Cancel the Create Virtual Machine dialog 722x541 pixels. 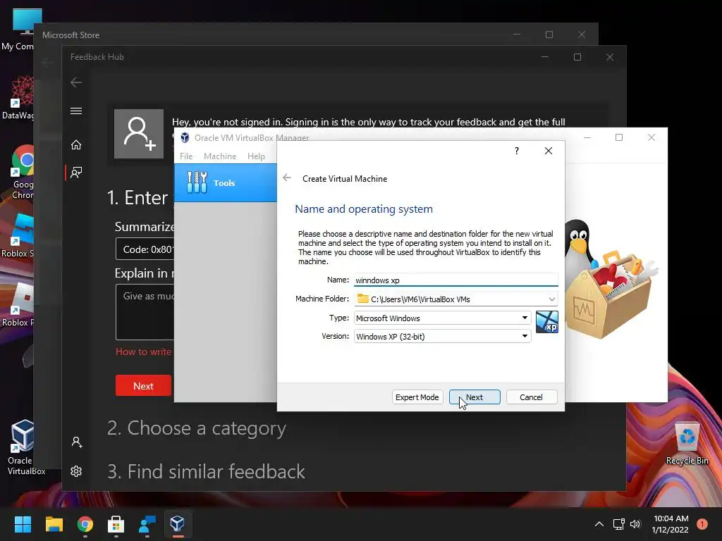tap(532, 397)
